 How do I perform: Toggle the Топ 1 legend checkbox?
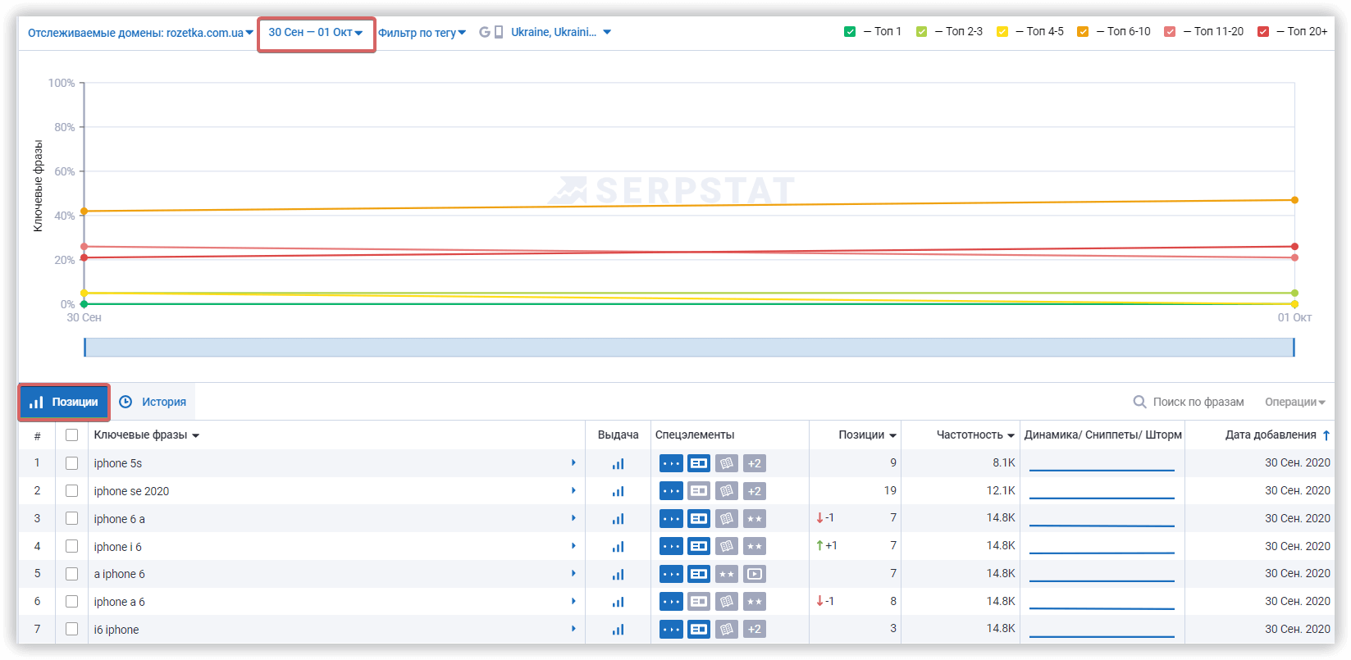(850, 32)
